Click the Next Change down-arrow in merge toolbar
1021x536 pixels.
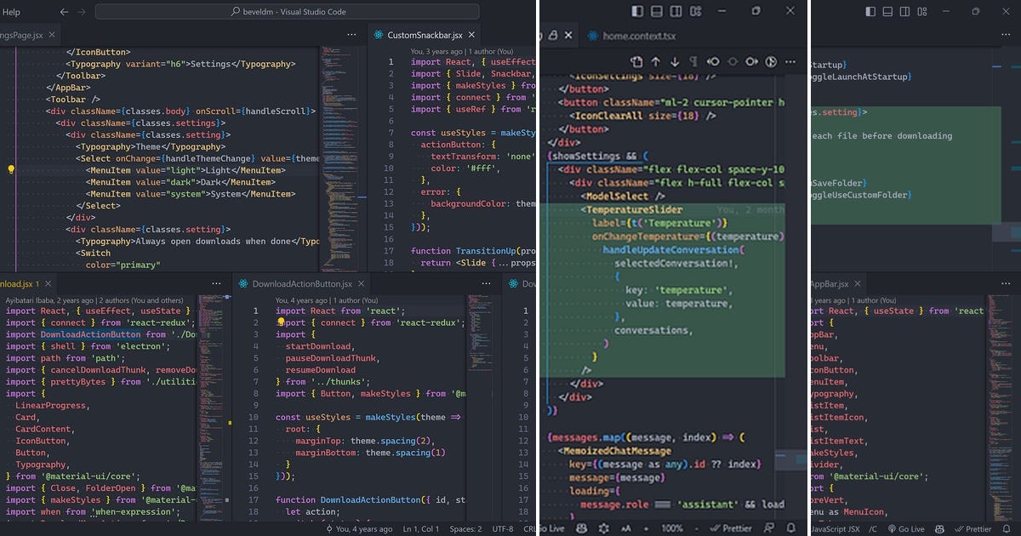[675, 61]
